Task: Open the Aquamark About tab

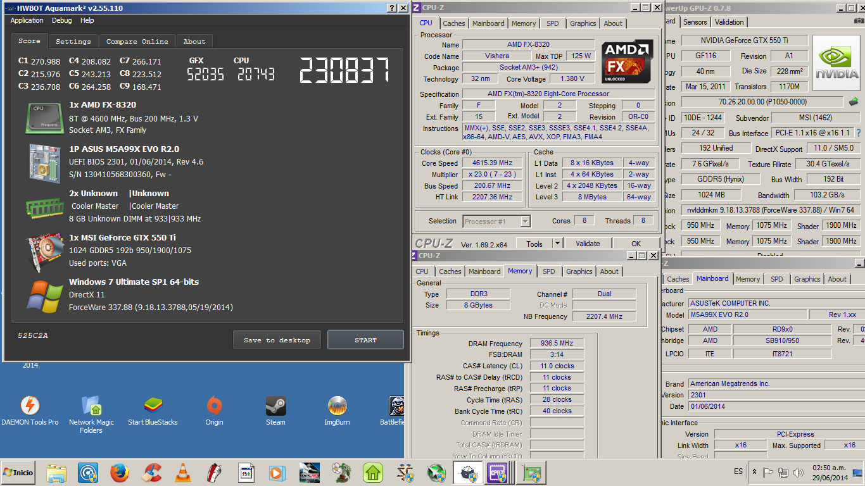Action: coord(194,41)
